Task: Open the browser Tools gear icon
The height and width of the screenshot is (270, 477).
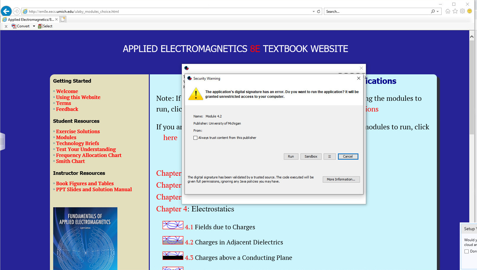Action: click(x=462, y=11)
